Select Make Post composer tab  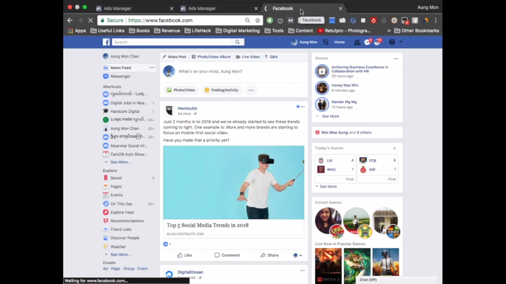point(174,57)
